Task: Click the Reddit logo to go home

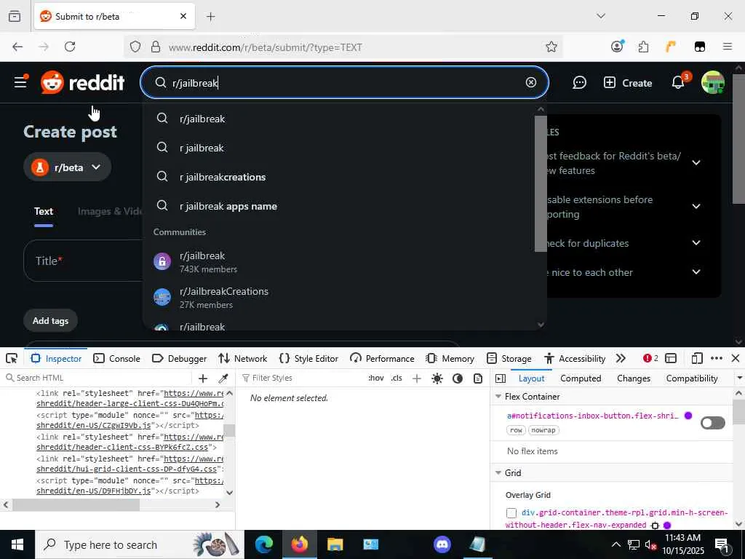Action: point(83,83)
